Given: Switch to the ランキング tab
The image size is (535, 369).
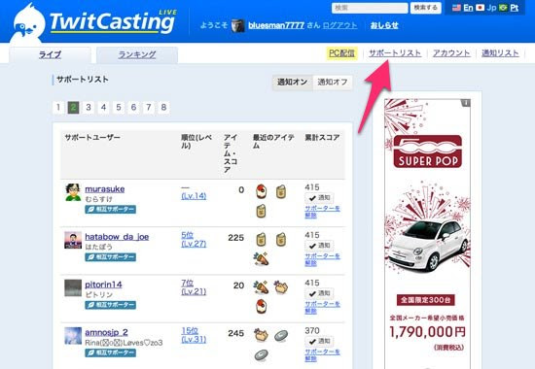Looking at the screenshot, I should coord(137,54).
